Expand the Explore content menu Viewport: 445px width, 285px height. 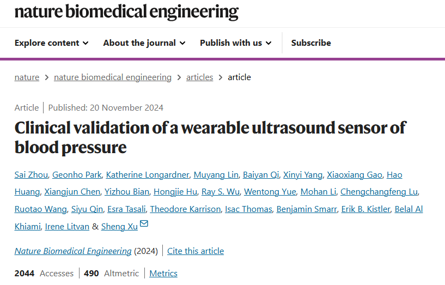[x=51, y=43]
